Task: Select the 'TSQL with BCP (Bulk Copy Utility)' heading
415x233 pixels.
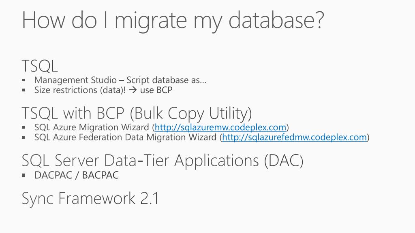Action: [x=137, y=114]
